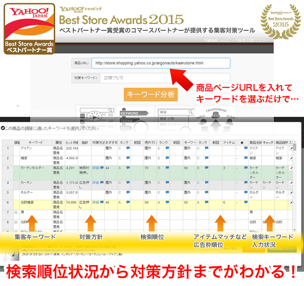Open 詳細 link in カーテンホルダー row
The width and height of the screenshot is (304, 286).
click(96, 168)
